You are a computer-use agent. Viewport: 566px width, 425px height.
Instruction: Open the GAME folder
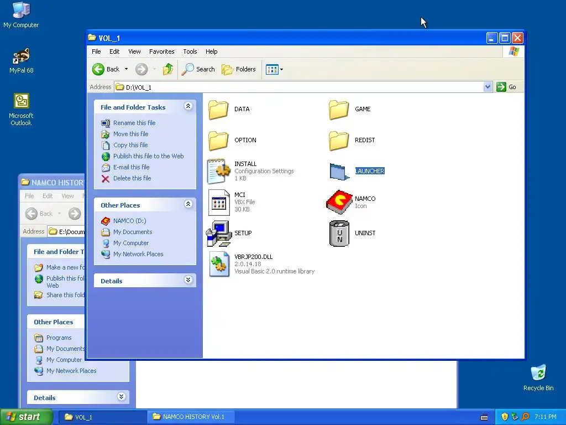[339, 110]
